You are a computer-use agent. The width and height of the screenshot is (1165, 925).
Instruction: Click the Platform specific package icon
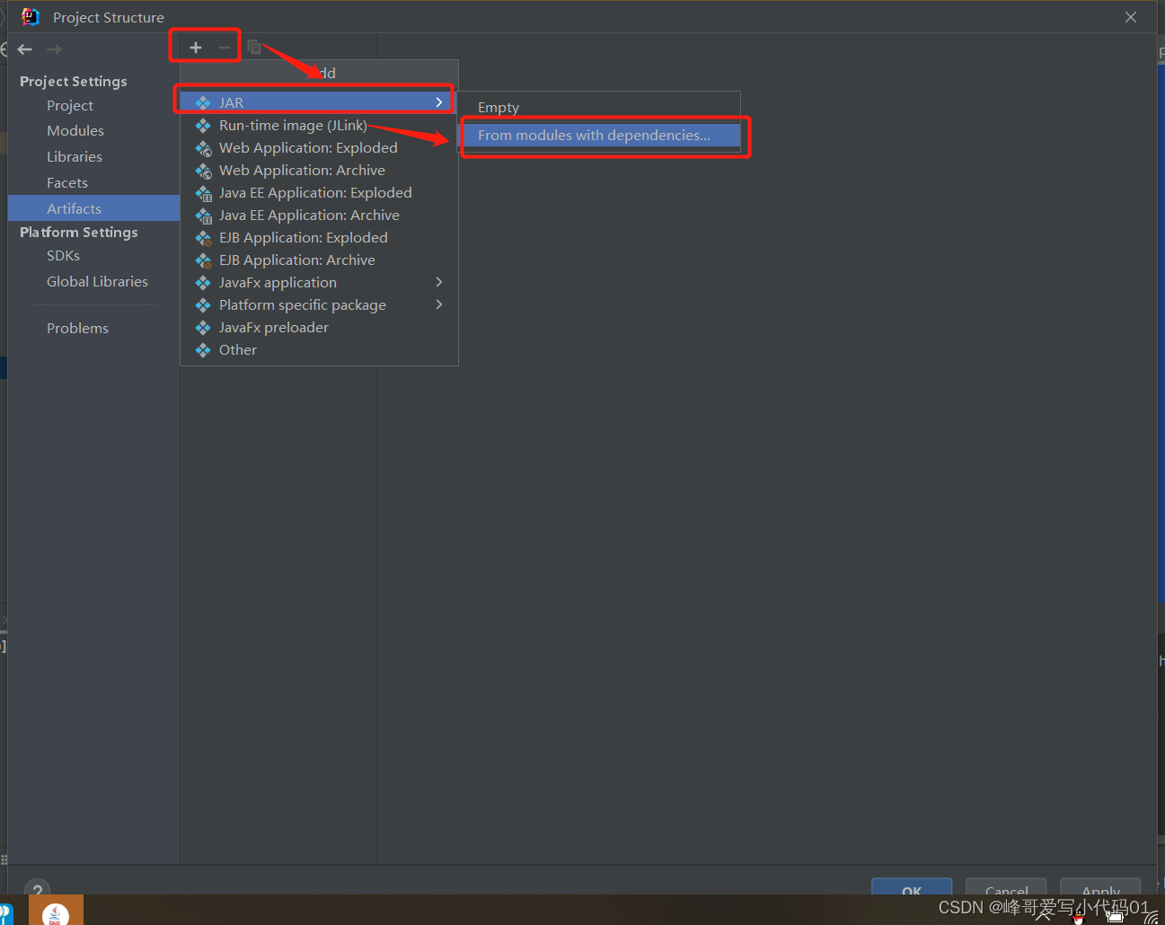[203, 304]
